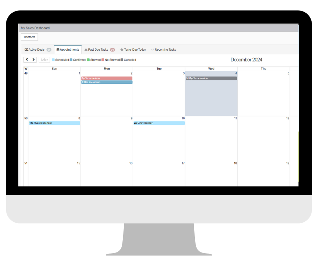Viewport: 318px width, 266px height.
Task: Click date number 9 in the calendar
Action: (x=131, y=118)
